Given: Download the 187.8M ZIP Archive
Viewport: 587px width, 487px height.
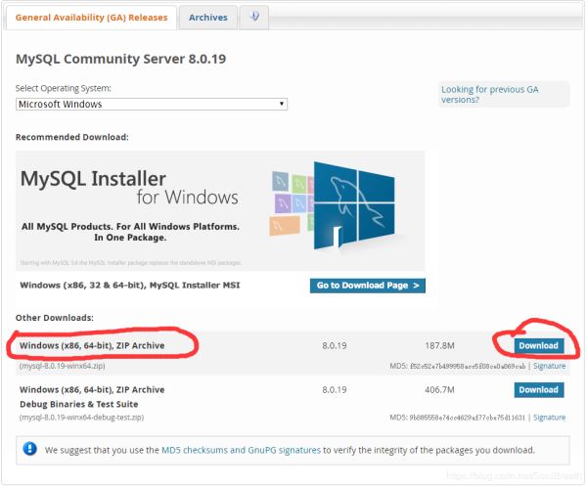Looking at the screenshot, I should coord(538,345).
